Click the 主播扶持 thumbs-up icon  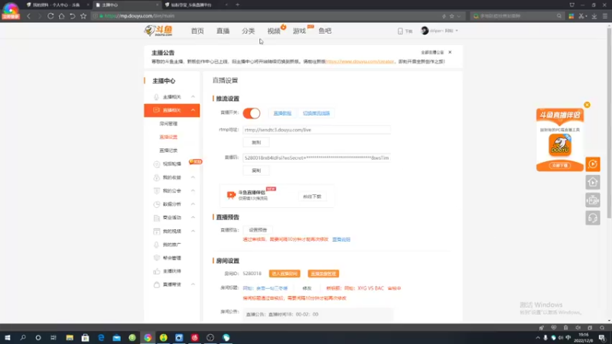[x=157, y=271]
